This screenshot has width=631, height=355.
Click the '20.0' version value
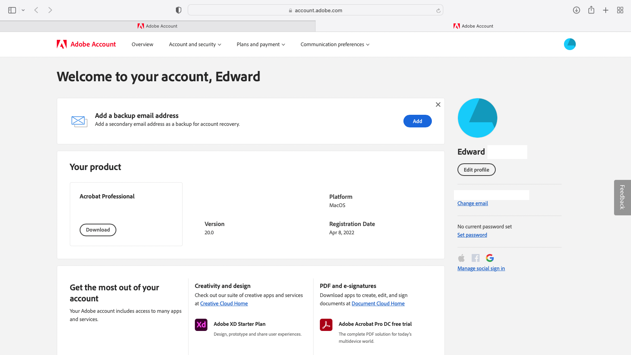(209, 233)
